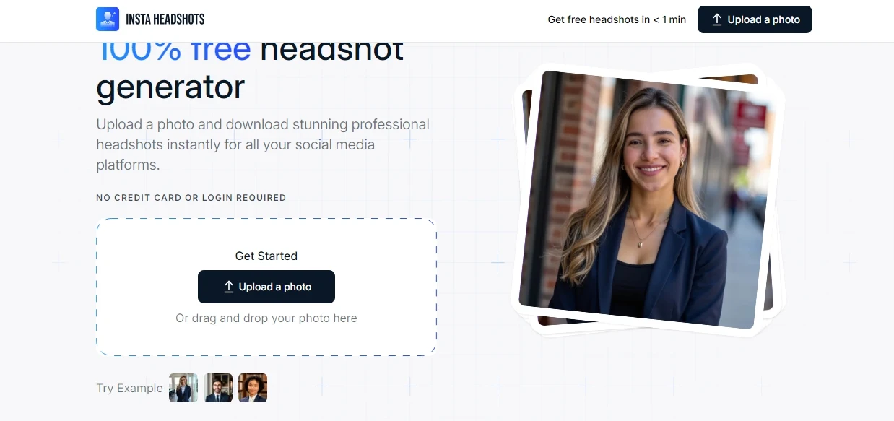The height and width of the screenshot is (421, 894).
Task: Click the Try Example label
Action: pyautogui.click(x=130, y=388)
